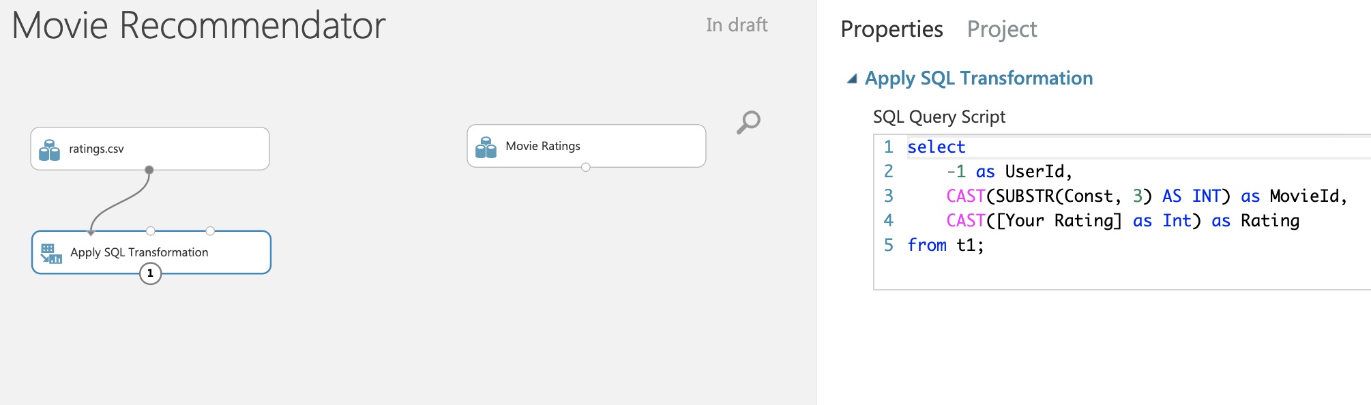
Task: Click the ratings.csv dataset icon
Action: [49, 150]
